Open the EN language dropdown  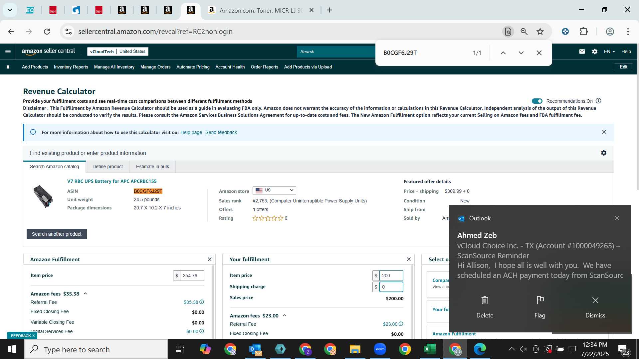(609, 52)
